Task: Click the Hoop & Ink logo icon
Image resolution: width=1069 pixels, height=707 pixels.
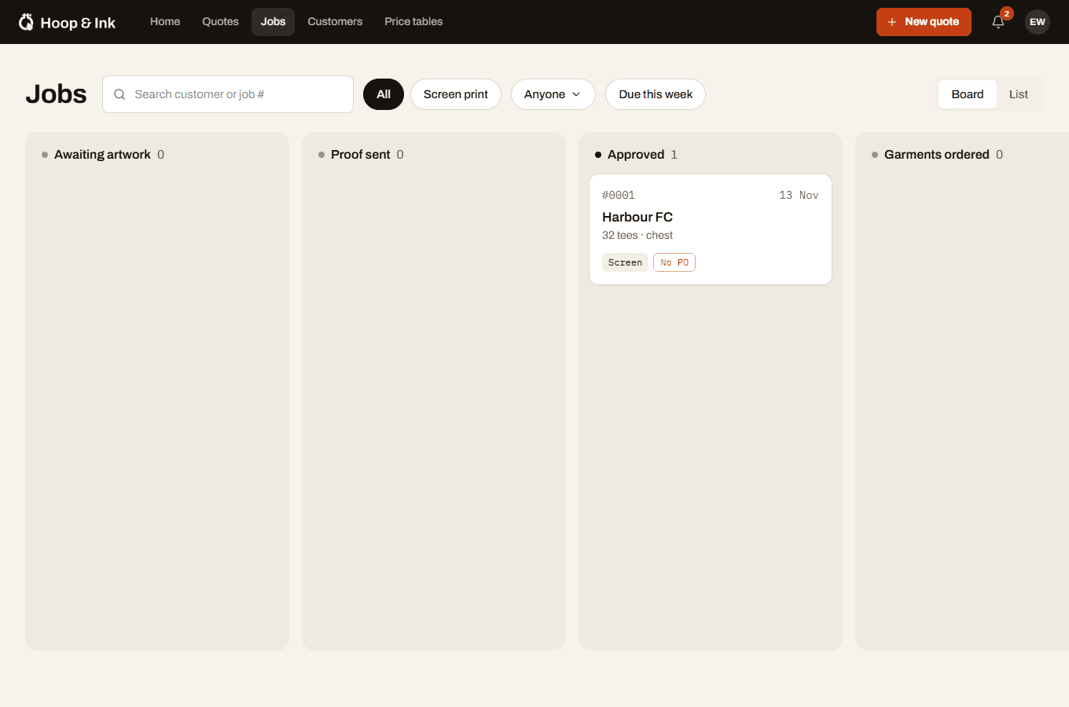Action: point(26,22)
